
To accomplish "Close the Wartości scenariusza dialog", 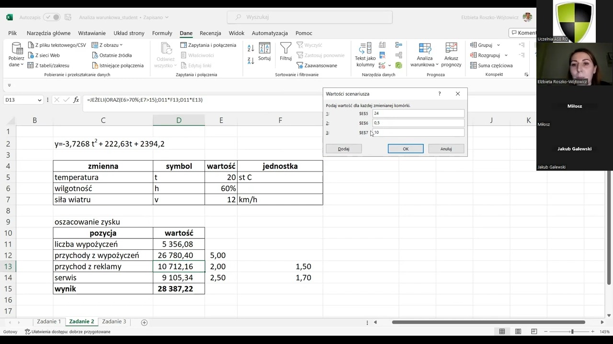I will point(458,94).
